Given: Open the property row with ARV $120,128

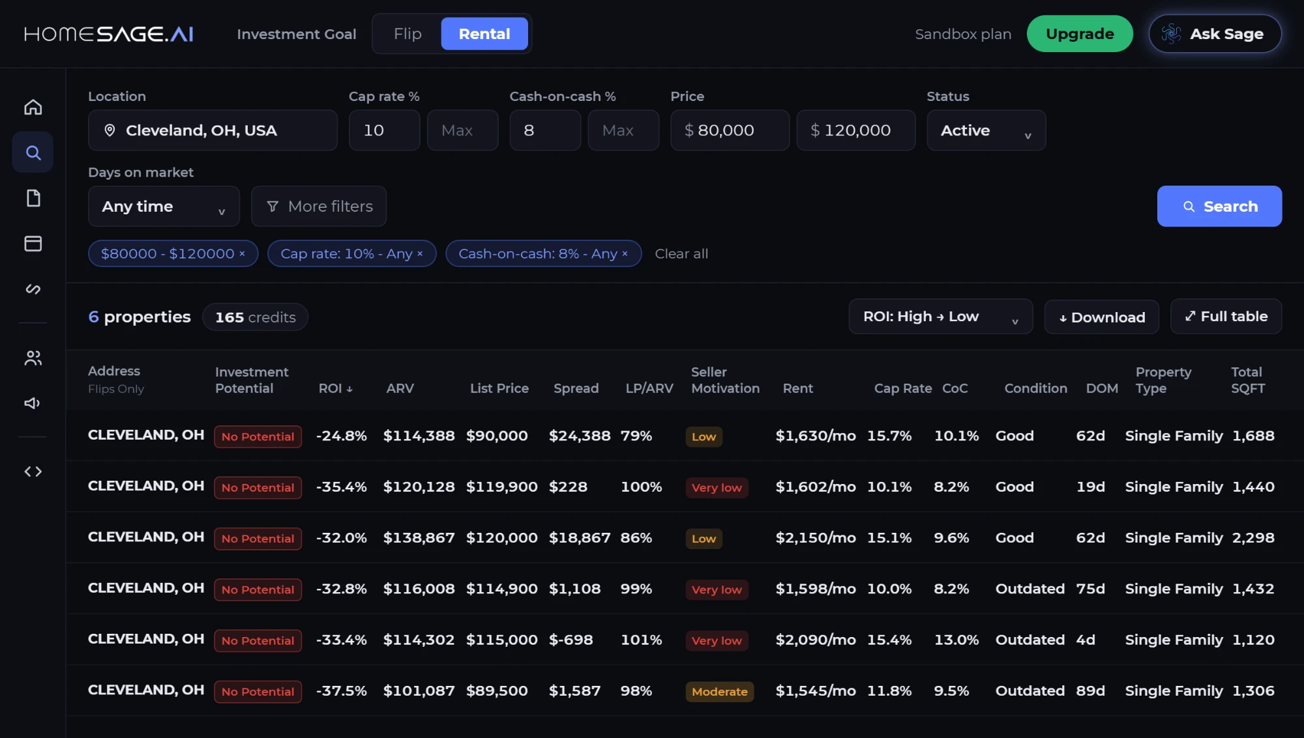Looking at the screenshot, I should [x=685, y=487].
